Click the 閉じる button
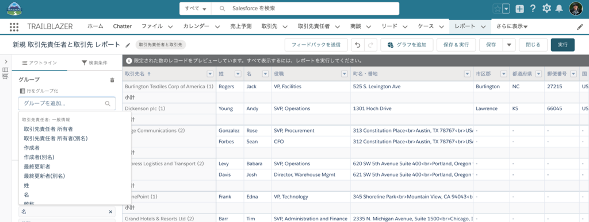The image size is (589, 222). click(533, 45)
